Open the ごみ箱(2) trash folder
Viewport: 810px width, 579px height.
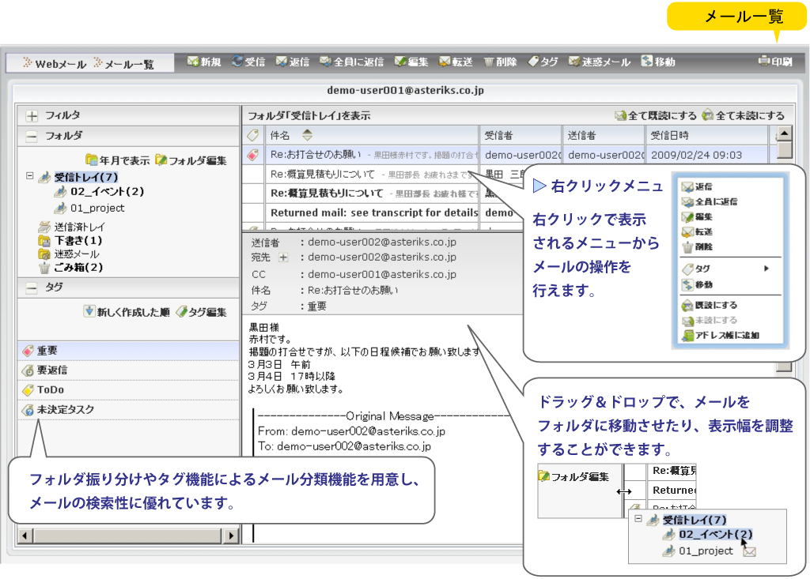point(78,267)
